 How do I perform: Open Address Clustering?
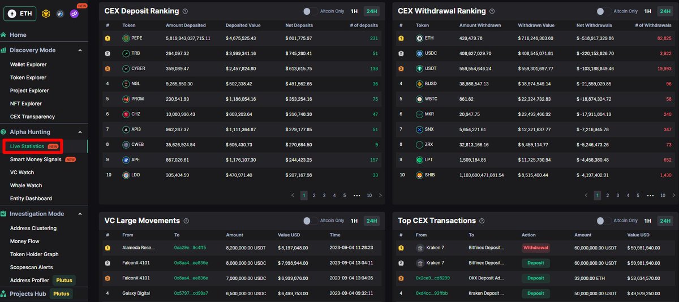(33, 228)
